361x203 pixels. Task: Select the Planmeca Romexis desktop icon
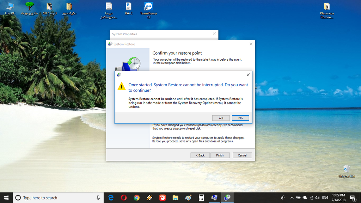pyautogui.click(x=327, y=10)
